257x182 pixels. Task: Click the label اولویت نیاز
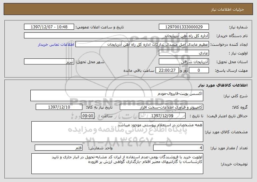tap(238, 53)
